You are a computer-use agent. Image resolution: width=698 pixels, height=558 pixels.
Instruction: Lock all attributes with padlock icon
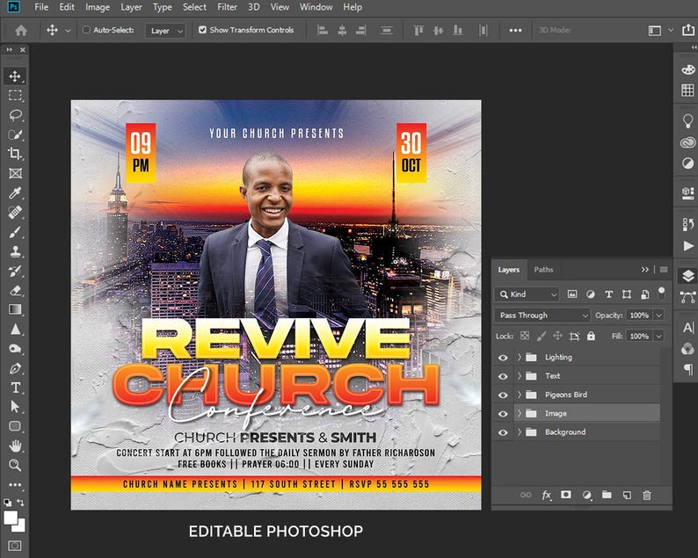point(591,336)
